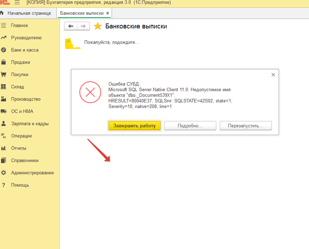Open the Зарплата и кадры section

[30, 124]
